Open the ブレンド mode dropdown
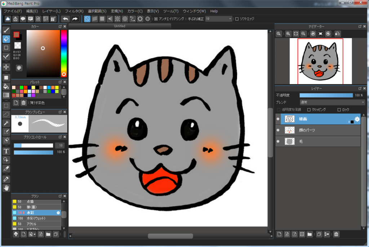The image size is (369, 247). pyautogui.click(x=332, y=102)
